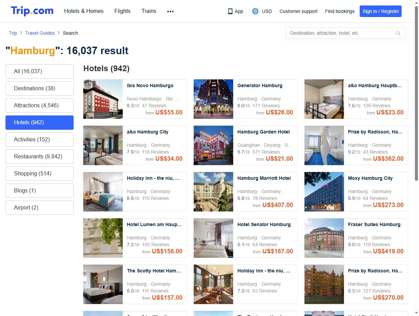Click Fraser Suites Hamburg title
This screenshot has width=419, height=316.
pos(374,225)
